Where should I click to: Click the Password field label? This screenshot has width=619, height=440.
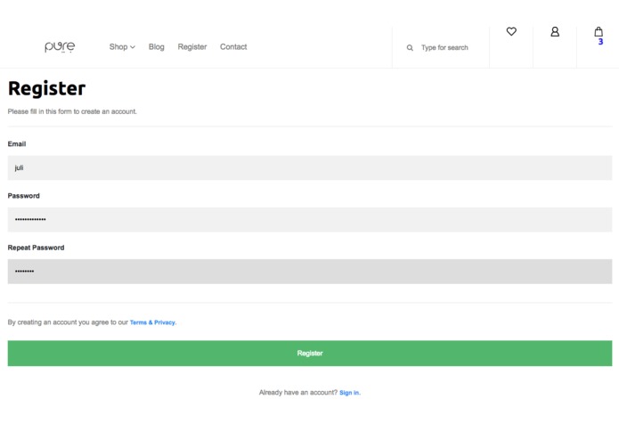[x=24, y=196]
